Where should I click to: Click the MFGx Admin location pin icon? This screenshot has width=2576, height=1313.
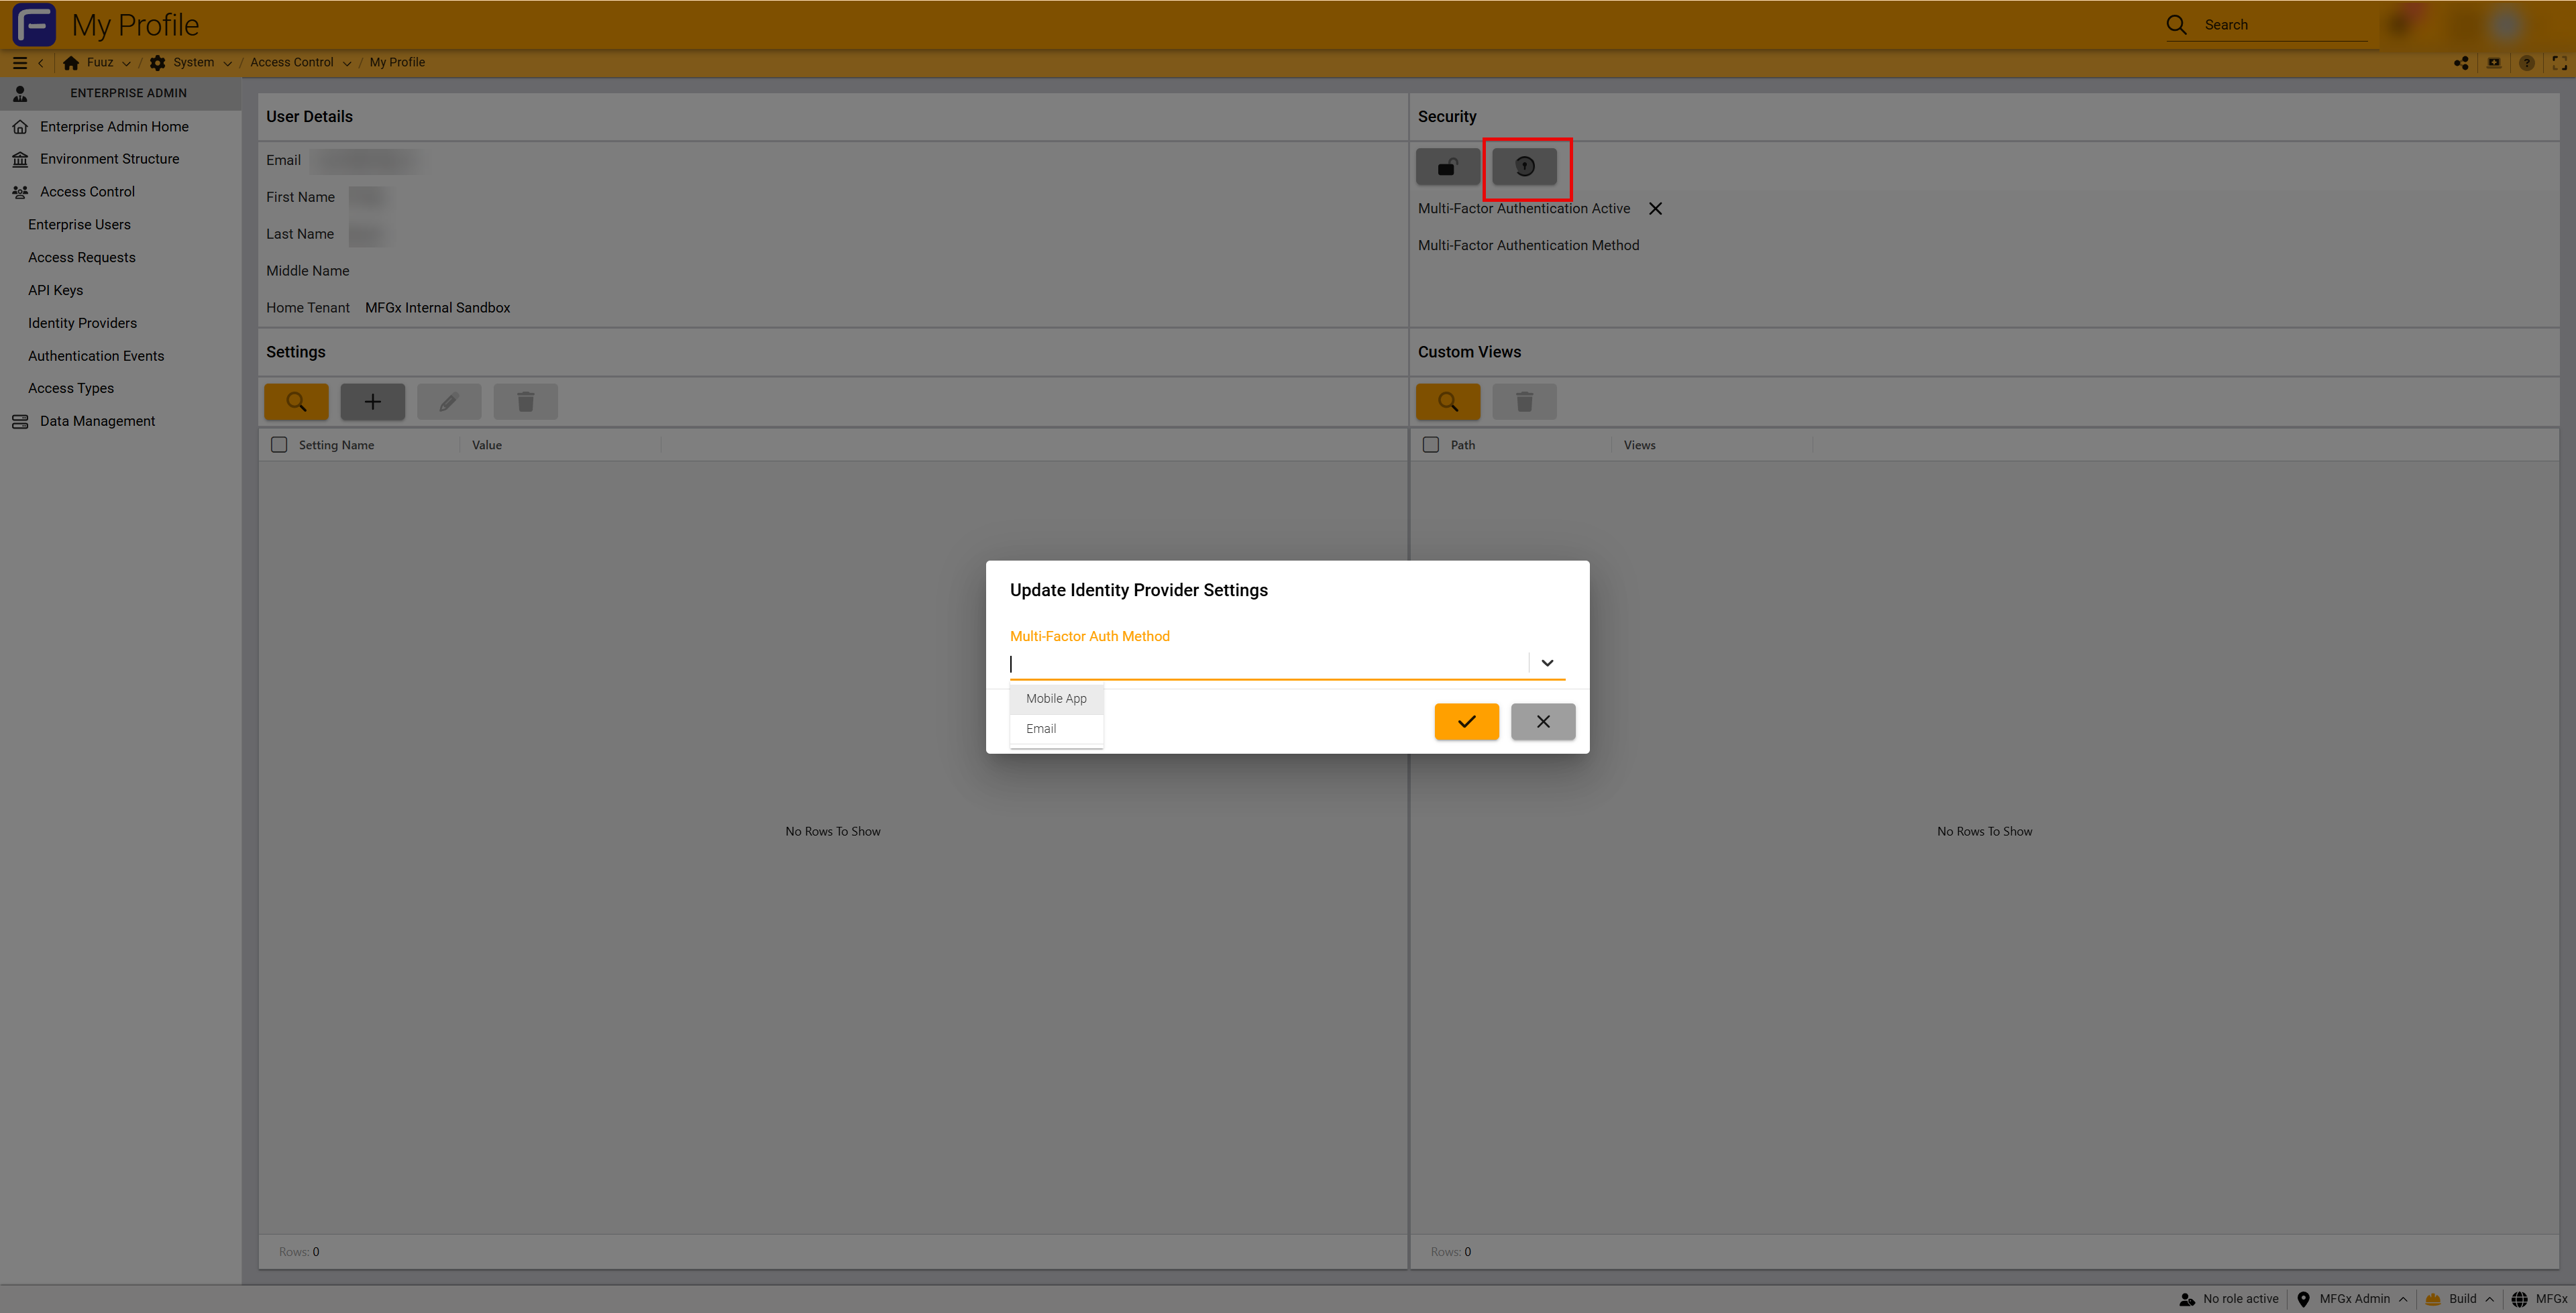(x=2303, y=1299)
